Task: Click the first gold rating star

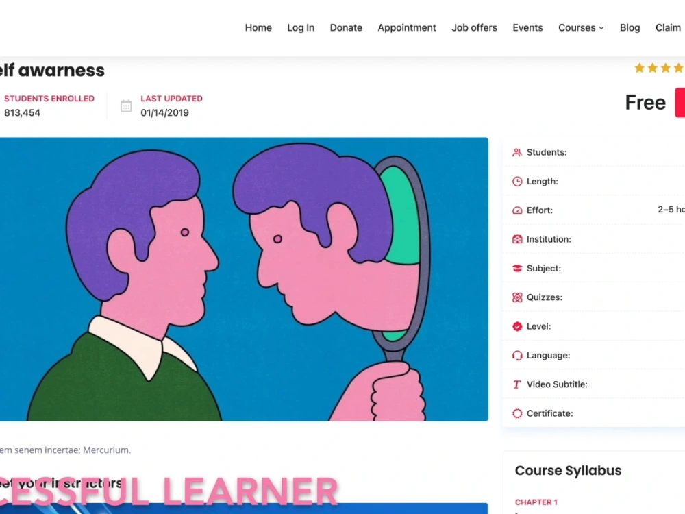Action: point(640,68)
